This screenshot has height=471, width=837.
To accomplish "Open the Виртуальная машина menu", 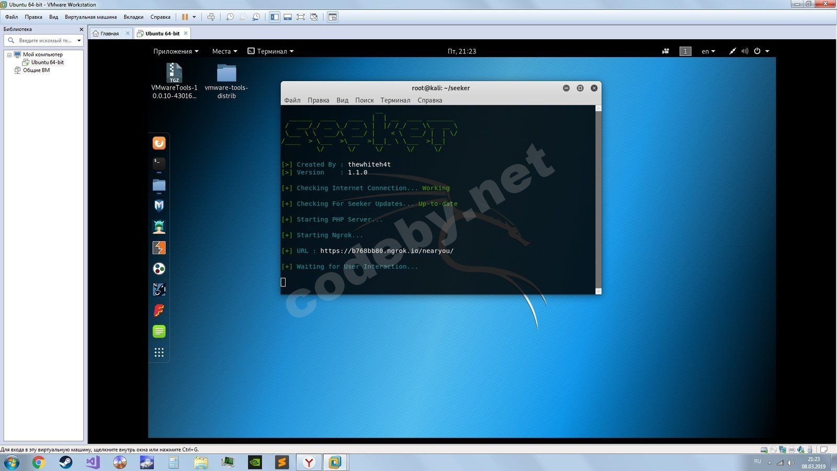I will point(91,17).
